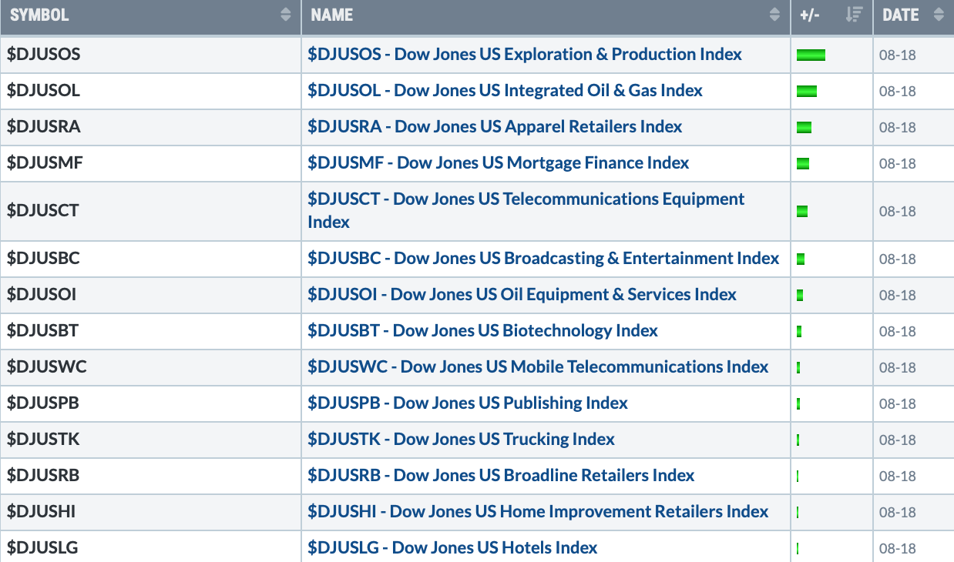Open the Oil Equipment & Services Index link
This screenshot has height=562, width=954.
click(522, 295)
